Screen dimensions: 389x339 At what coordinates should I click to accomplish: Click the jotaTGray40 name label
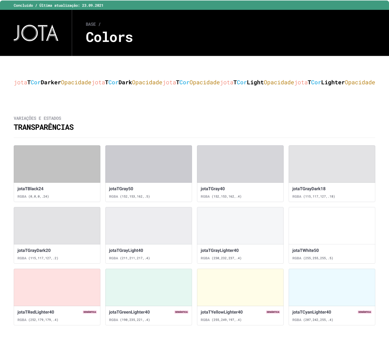click(213, 189)
